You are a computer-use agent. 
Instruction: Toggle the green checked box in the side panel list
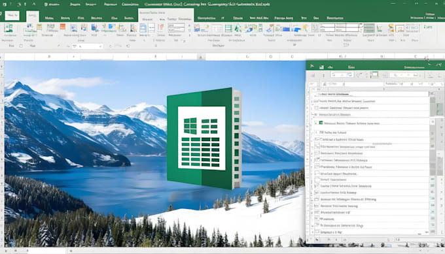(321, 123)
